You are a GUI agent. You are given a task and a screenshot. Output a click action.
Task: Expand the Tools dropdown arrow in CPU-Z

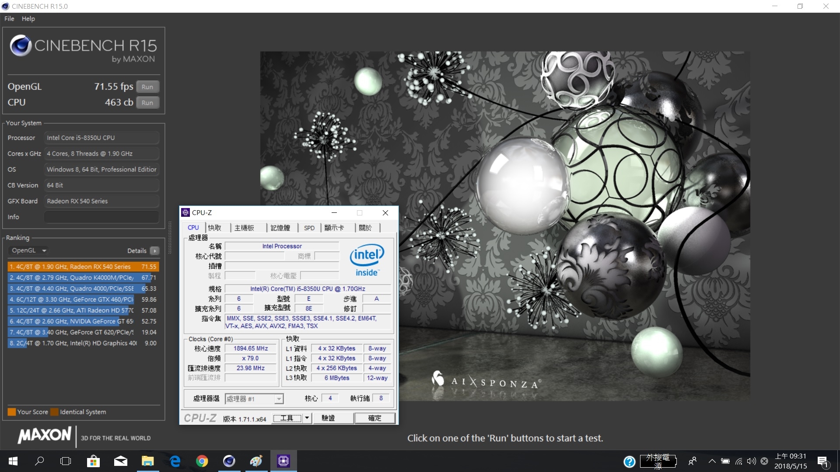[307, 418]
